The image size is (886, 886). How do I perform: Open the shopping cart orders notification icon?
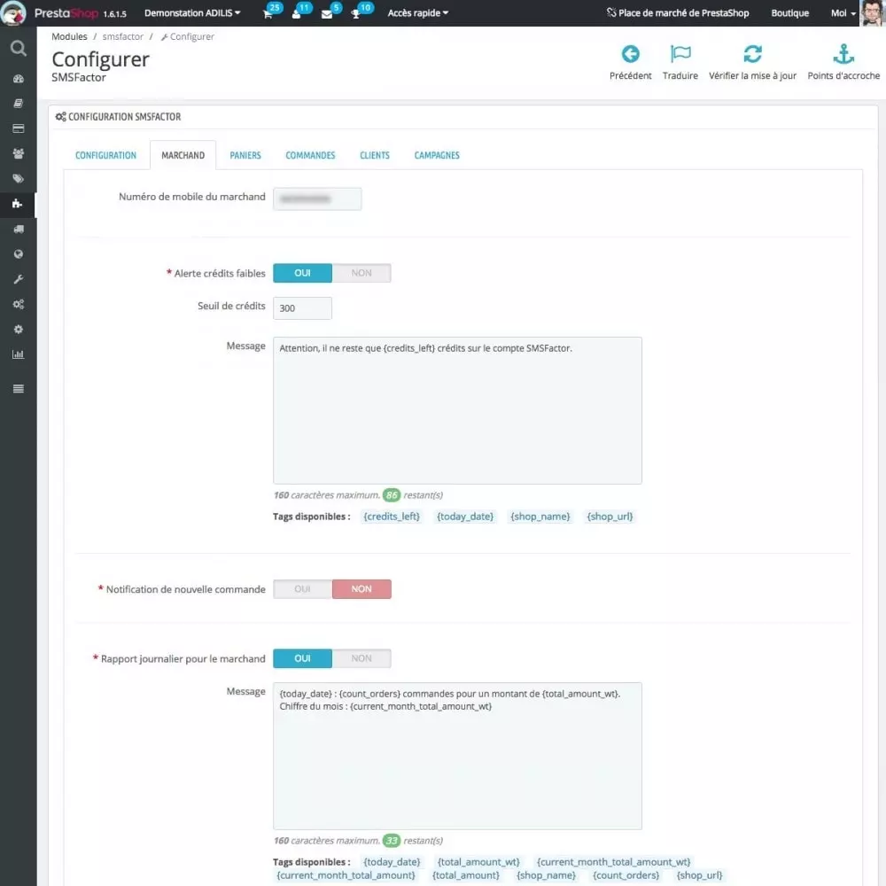pos(268,14)
